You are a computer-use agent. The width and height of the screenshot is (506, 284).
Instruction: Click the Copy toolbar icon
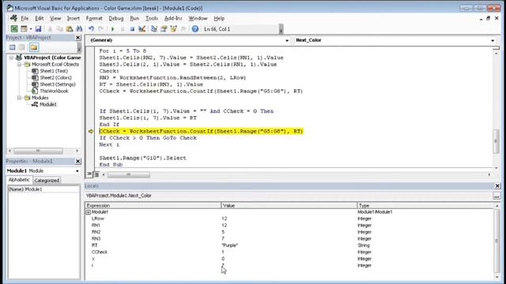coord(60,29)
